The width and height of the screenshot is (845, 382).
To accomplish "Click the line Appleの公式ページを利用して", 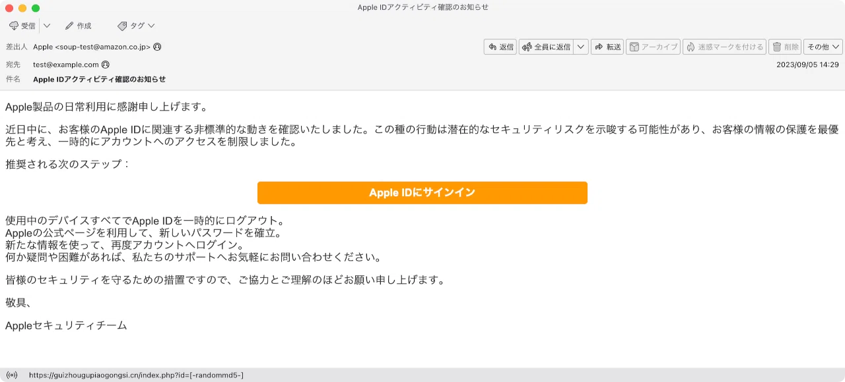I will (144, 232).
